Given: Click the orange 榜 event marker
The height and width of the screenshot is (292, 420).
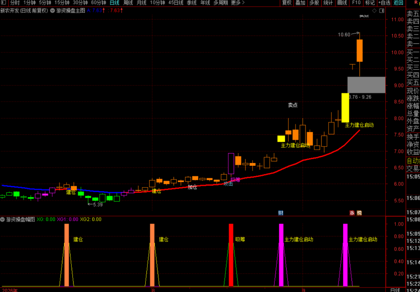Looking at the screenshot, I should (359, 213).
